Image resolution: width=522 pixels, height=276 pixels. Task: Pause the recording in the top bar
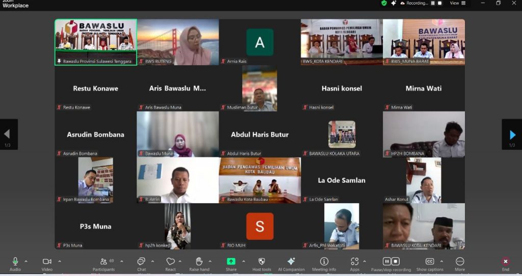click(x=433, y=3)
